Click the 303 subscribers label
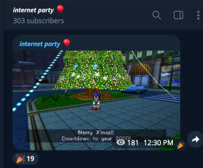Screen dimensions: 203x168 click(x=39, y=21)
